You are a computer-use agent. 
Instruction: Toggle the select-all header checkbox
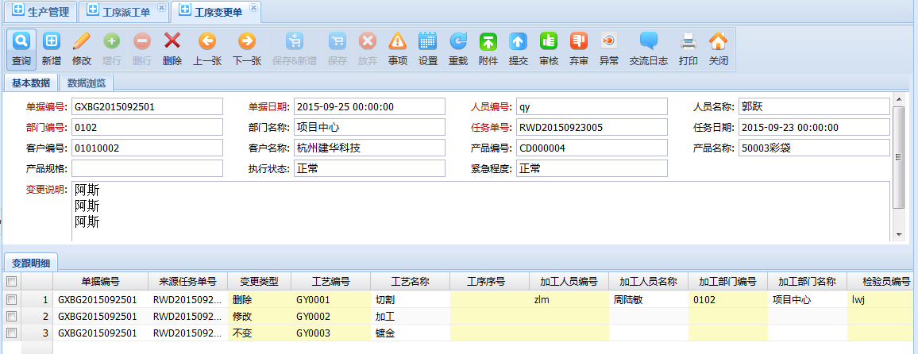coord(11,282)
